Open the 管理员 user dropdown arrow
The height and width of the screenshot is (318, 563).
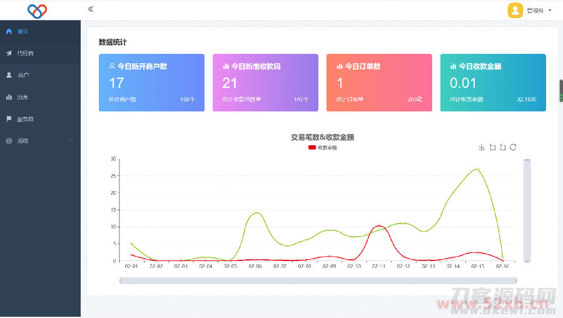pyautogui.click(x=550, y=11)
